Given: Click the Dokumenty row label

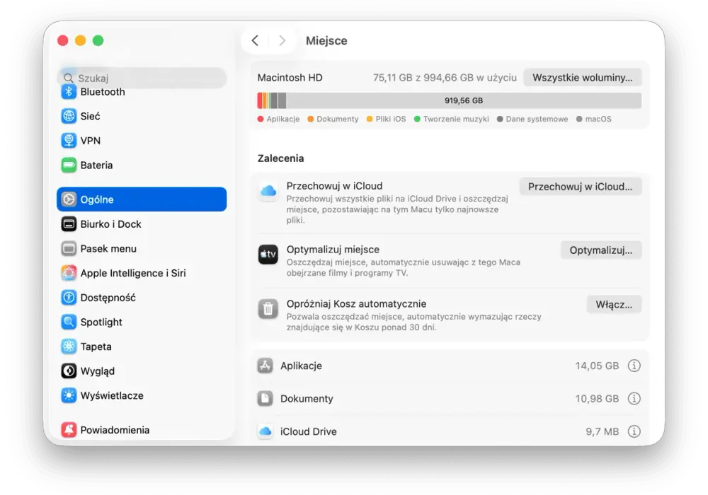Looking at the screenshot, I should pyautogui.click(x=307, y=399).
